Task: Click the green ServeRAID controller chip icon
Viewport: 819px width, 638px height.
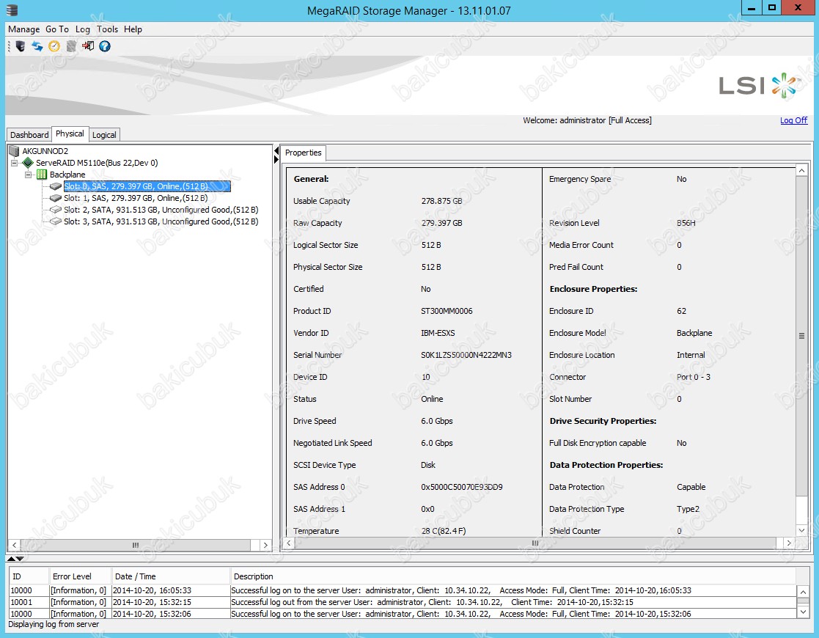Action: coord(28,163)
